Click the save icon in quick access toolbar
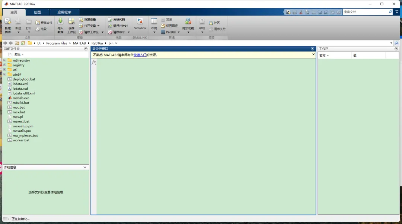 click(x=294, y=12)
